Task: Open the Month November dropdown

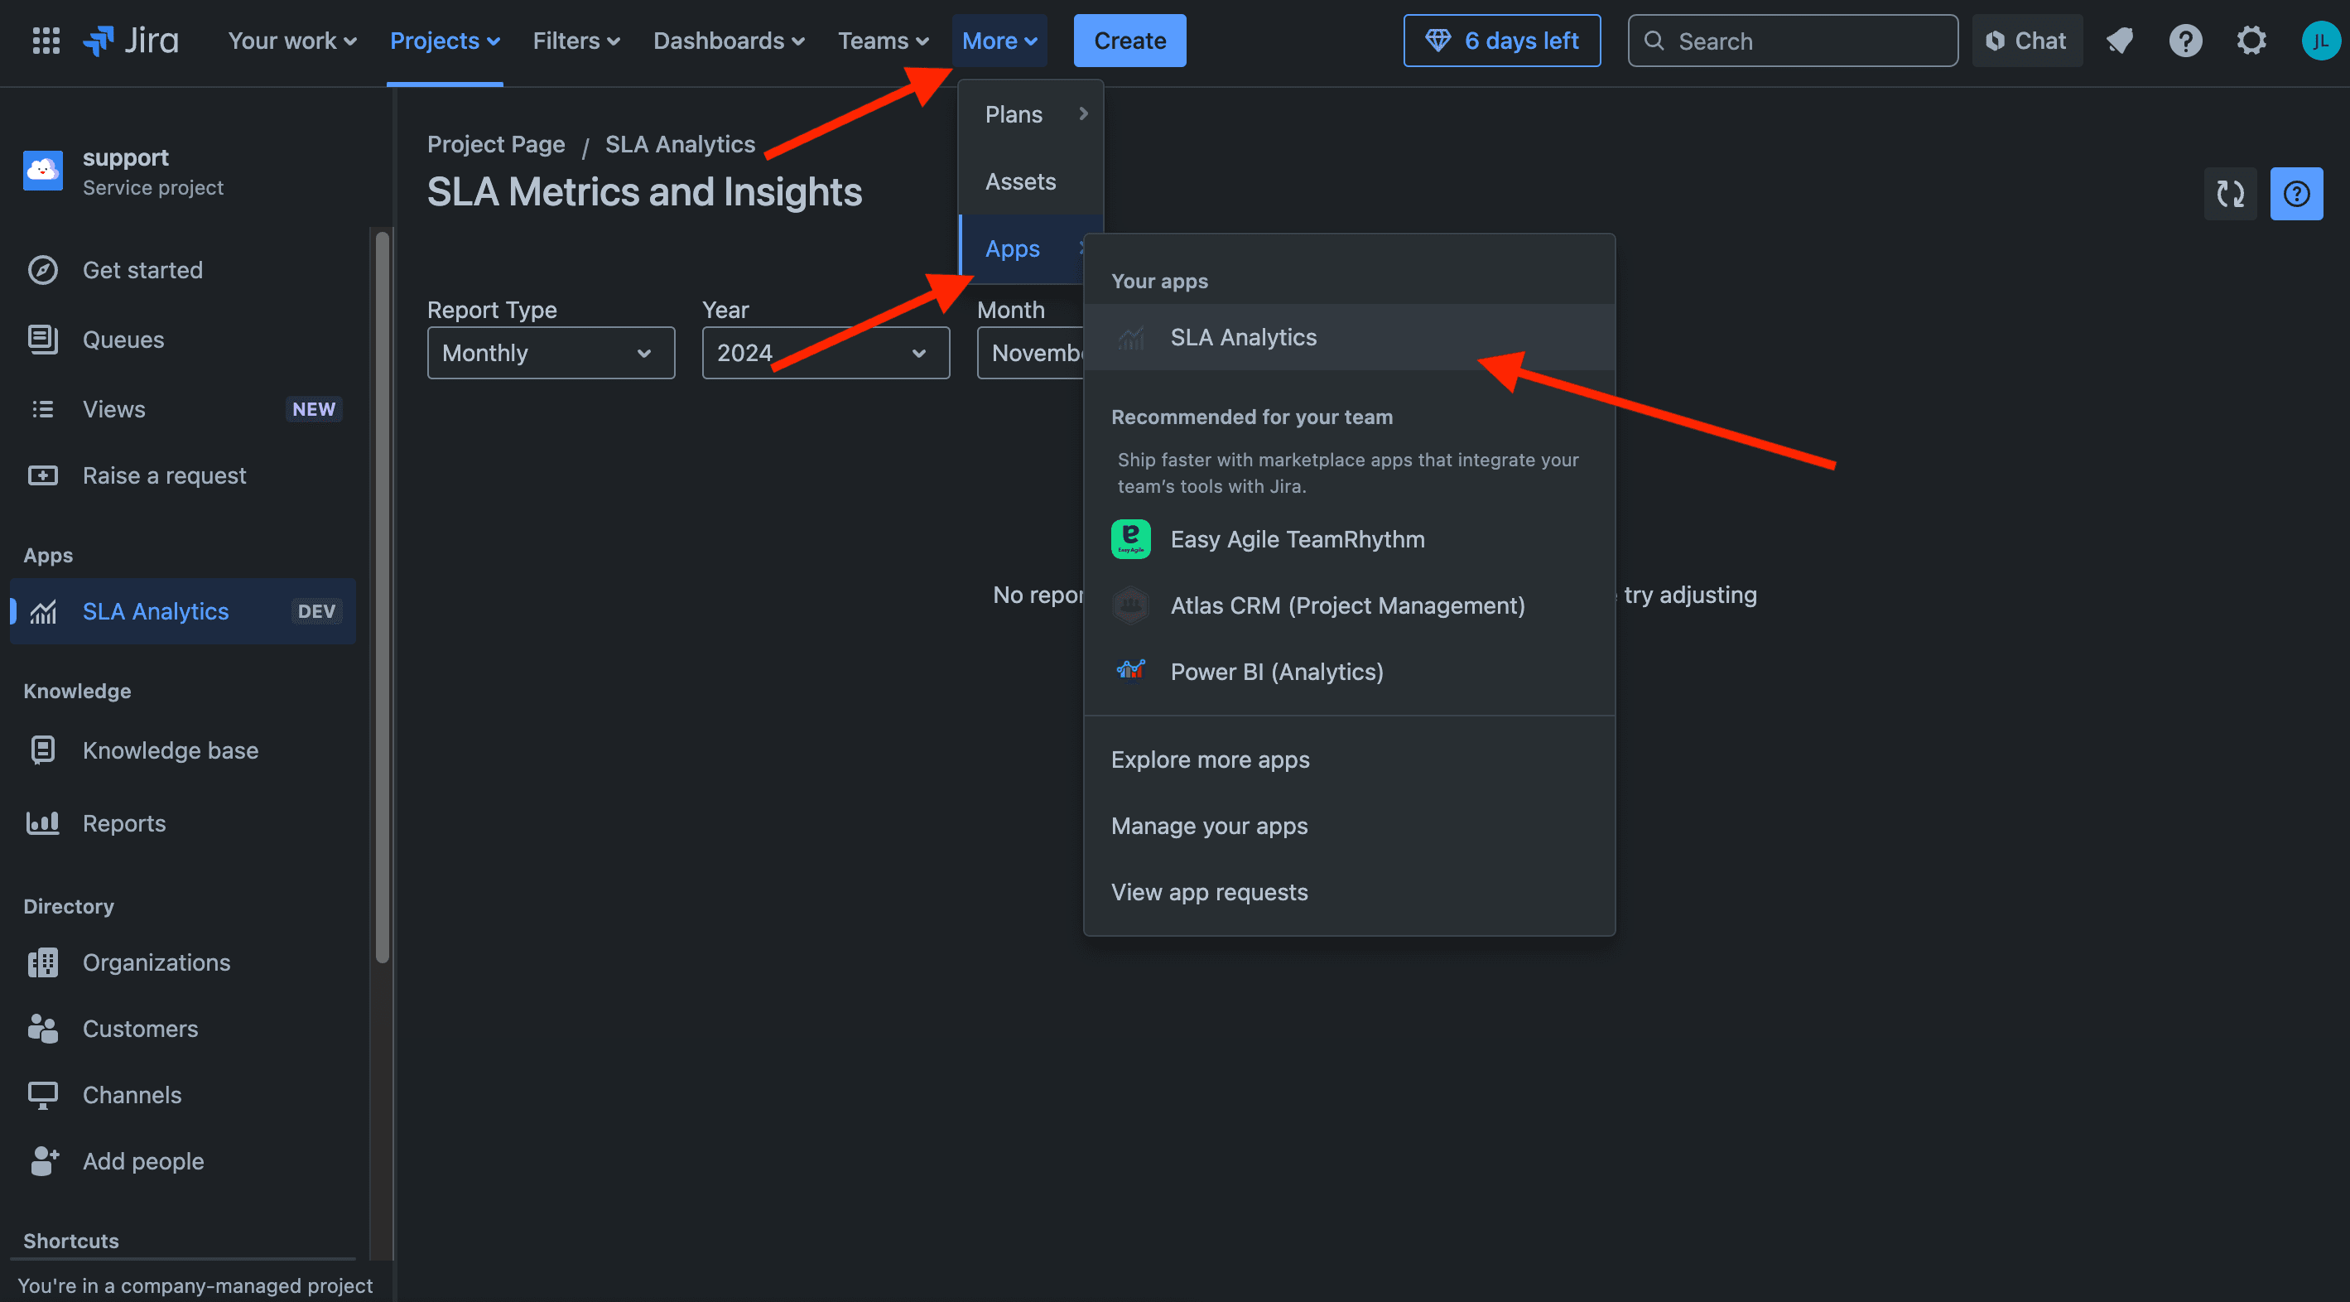Action: point(1031,353)
